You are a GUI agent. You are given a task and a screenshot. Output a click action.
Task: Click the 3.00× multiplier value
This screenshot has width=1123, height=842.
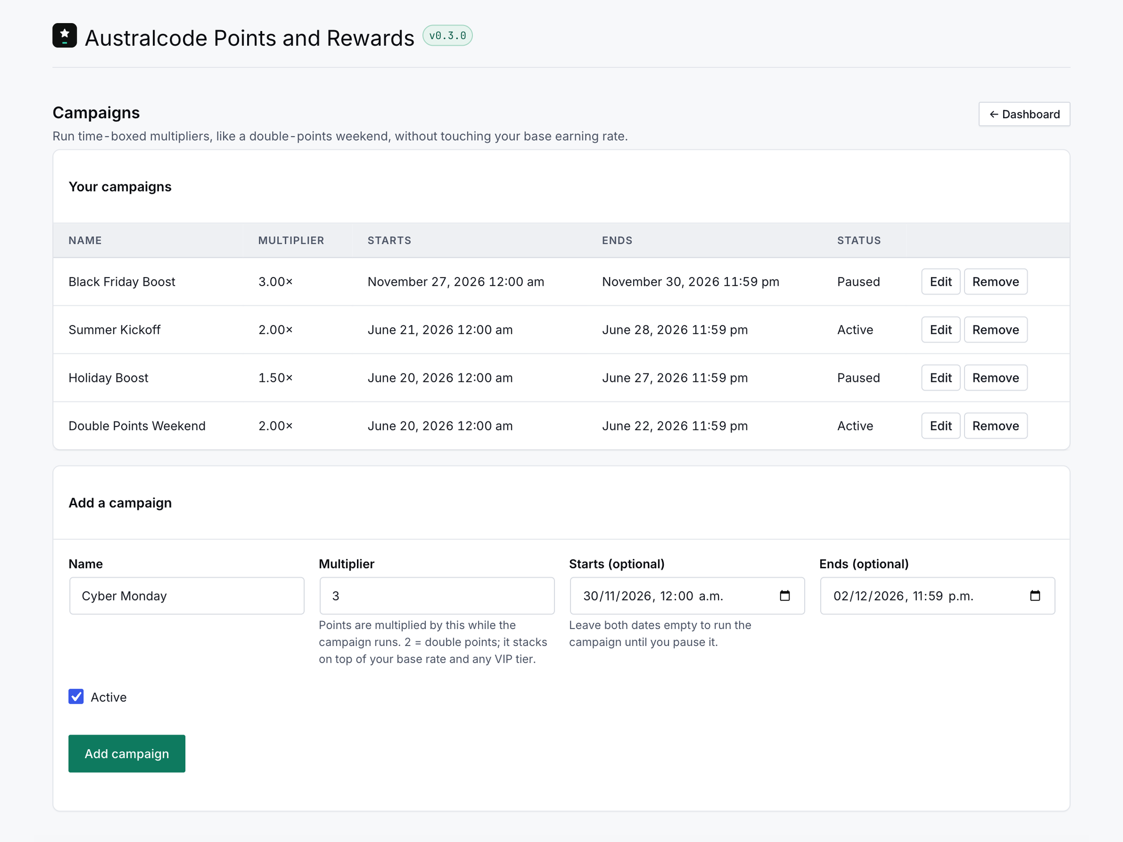tap(275, 282)
